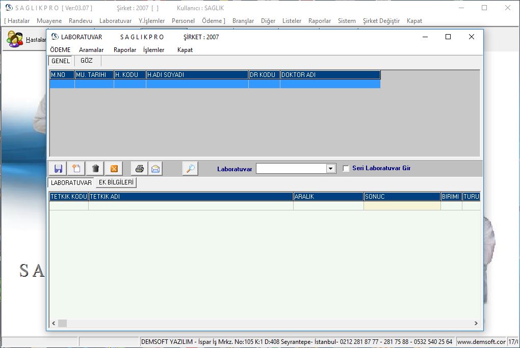Click inside the Laboratuvar combo field
Screen dimensions: 520x348
click(292, 168)
